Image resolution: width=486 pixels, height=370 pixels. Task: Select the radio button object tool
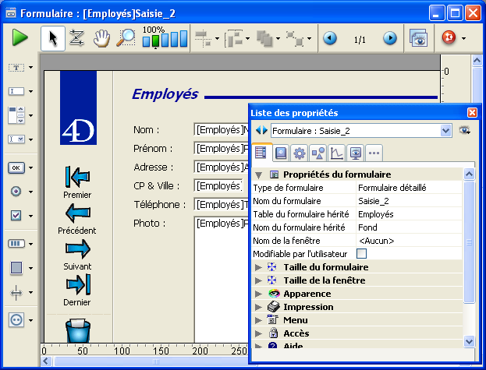coord(16,192)
